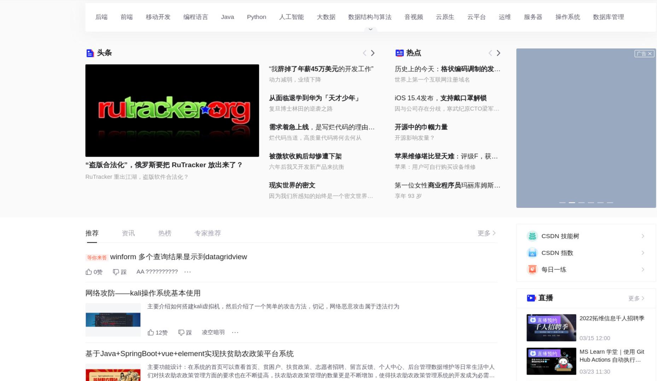Viewport: 657px width, 381px height.
Task: Open the 大数据 category
Action: 326,17
